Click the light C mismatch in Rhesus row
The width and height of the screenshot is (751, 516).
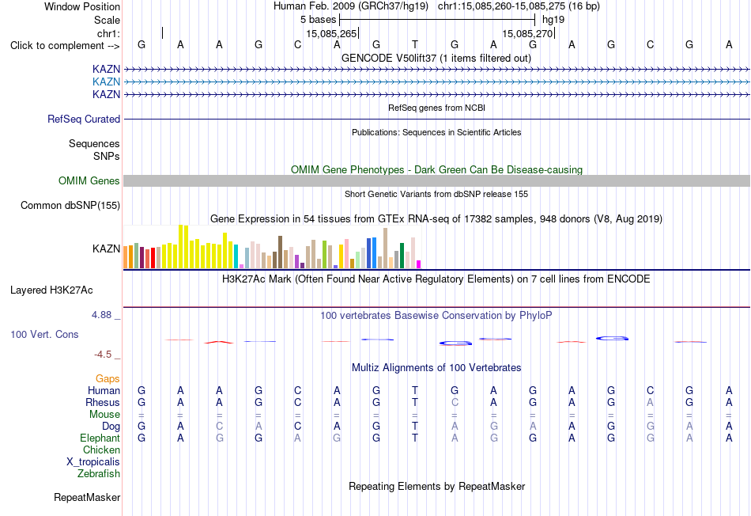(455, 402)
